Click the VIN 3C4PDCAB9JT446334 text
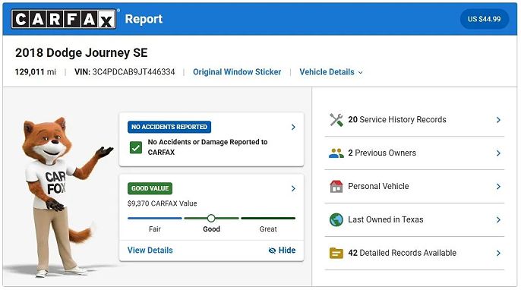The width and height of the screenshot is (521, 290). pos(125,72)
